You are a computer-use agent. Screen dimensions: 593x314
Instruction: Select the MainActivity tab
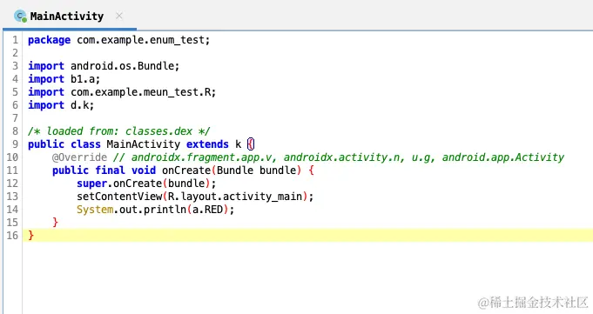tap(69, 17)
